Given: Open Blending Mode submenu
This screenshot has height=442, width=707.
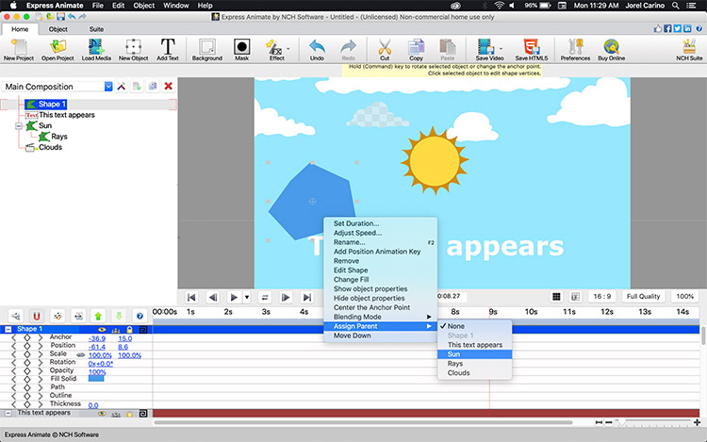Looking at the screenshot, I should click(381, 317).
